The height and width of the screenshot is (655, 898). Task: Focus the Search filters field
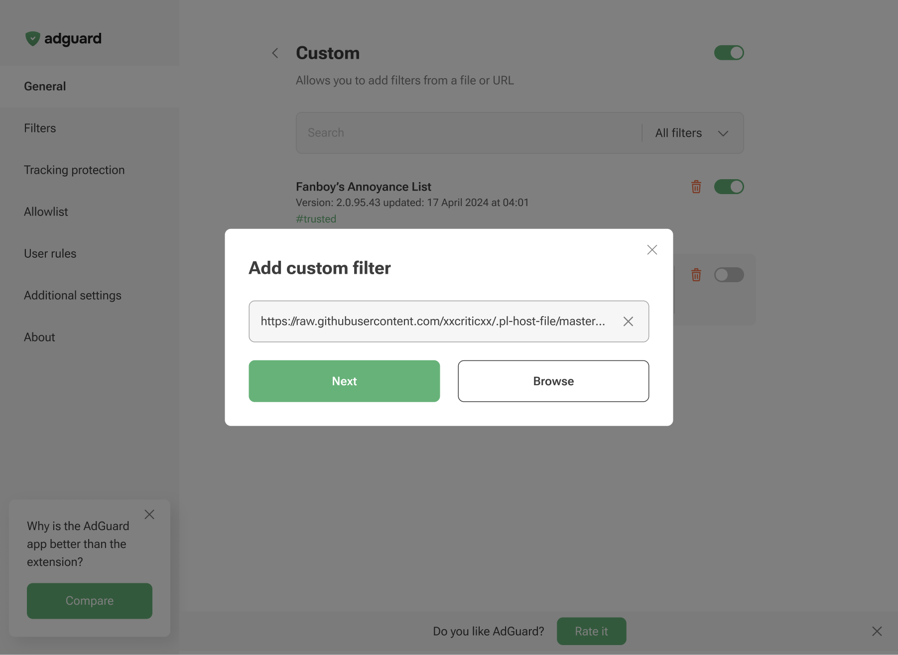tap(468, 133)
